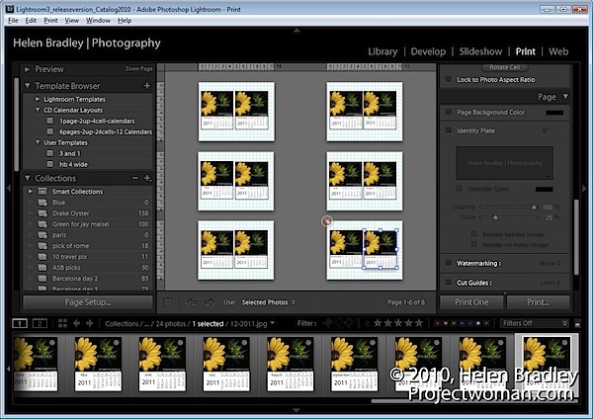The width and height of the screenshot is (593, 419).
Task: Collapse CD Calendar Layouts folder
Action: 38,110
